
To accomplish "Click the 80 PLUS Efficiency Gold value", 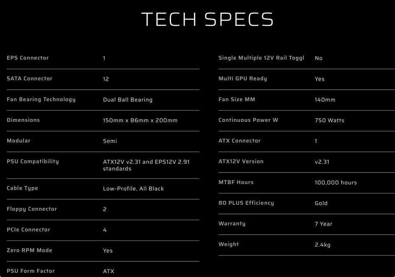I will pos(321,203).
